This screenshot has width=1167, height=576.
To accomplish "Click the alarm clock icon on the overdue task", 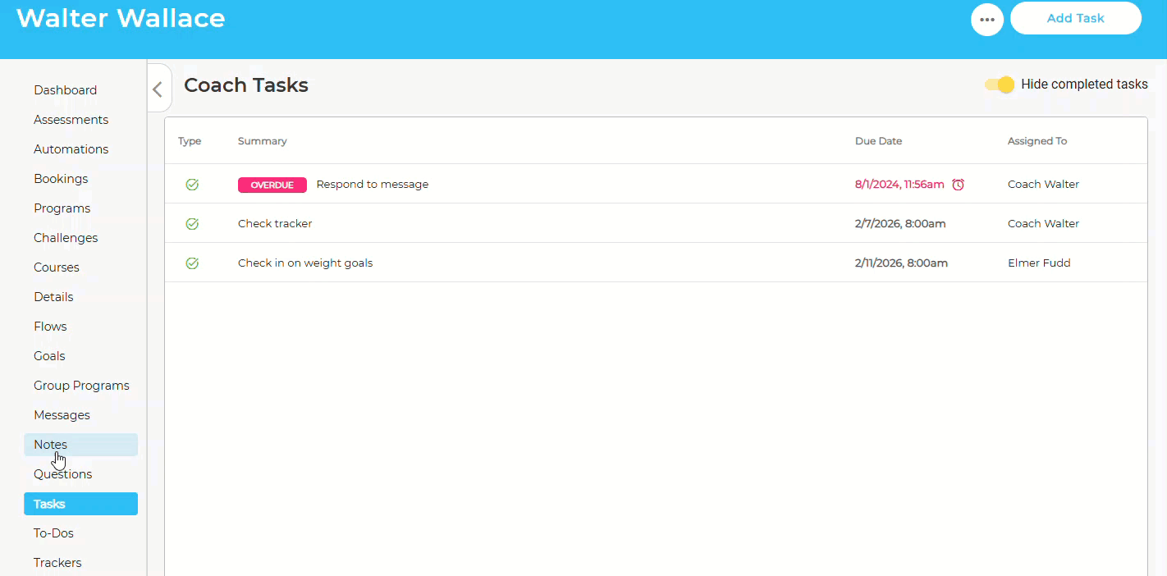I will (x=958, y=185).
